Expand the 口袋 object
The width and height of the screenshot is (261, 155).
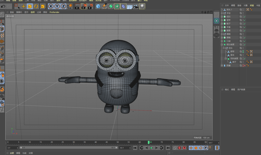(222, 41)
